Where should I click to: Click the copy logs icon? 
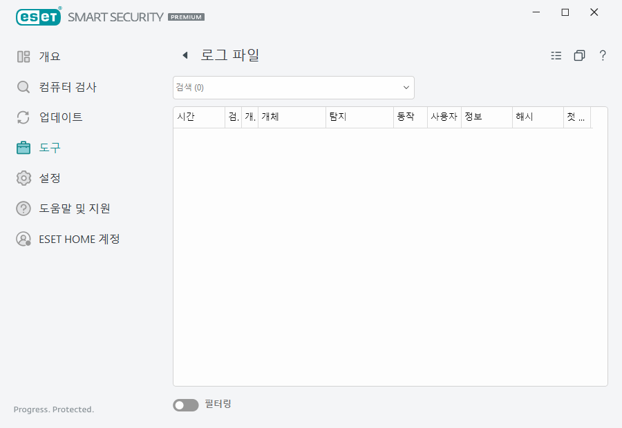coord(580,55)
